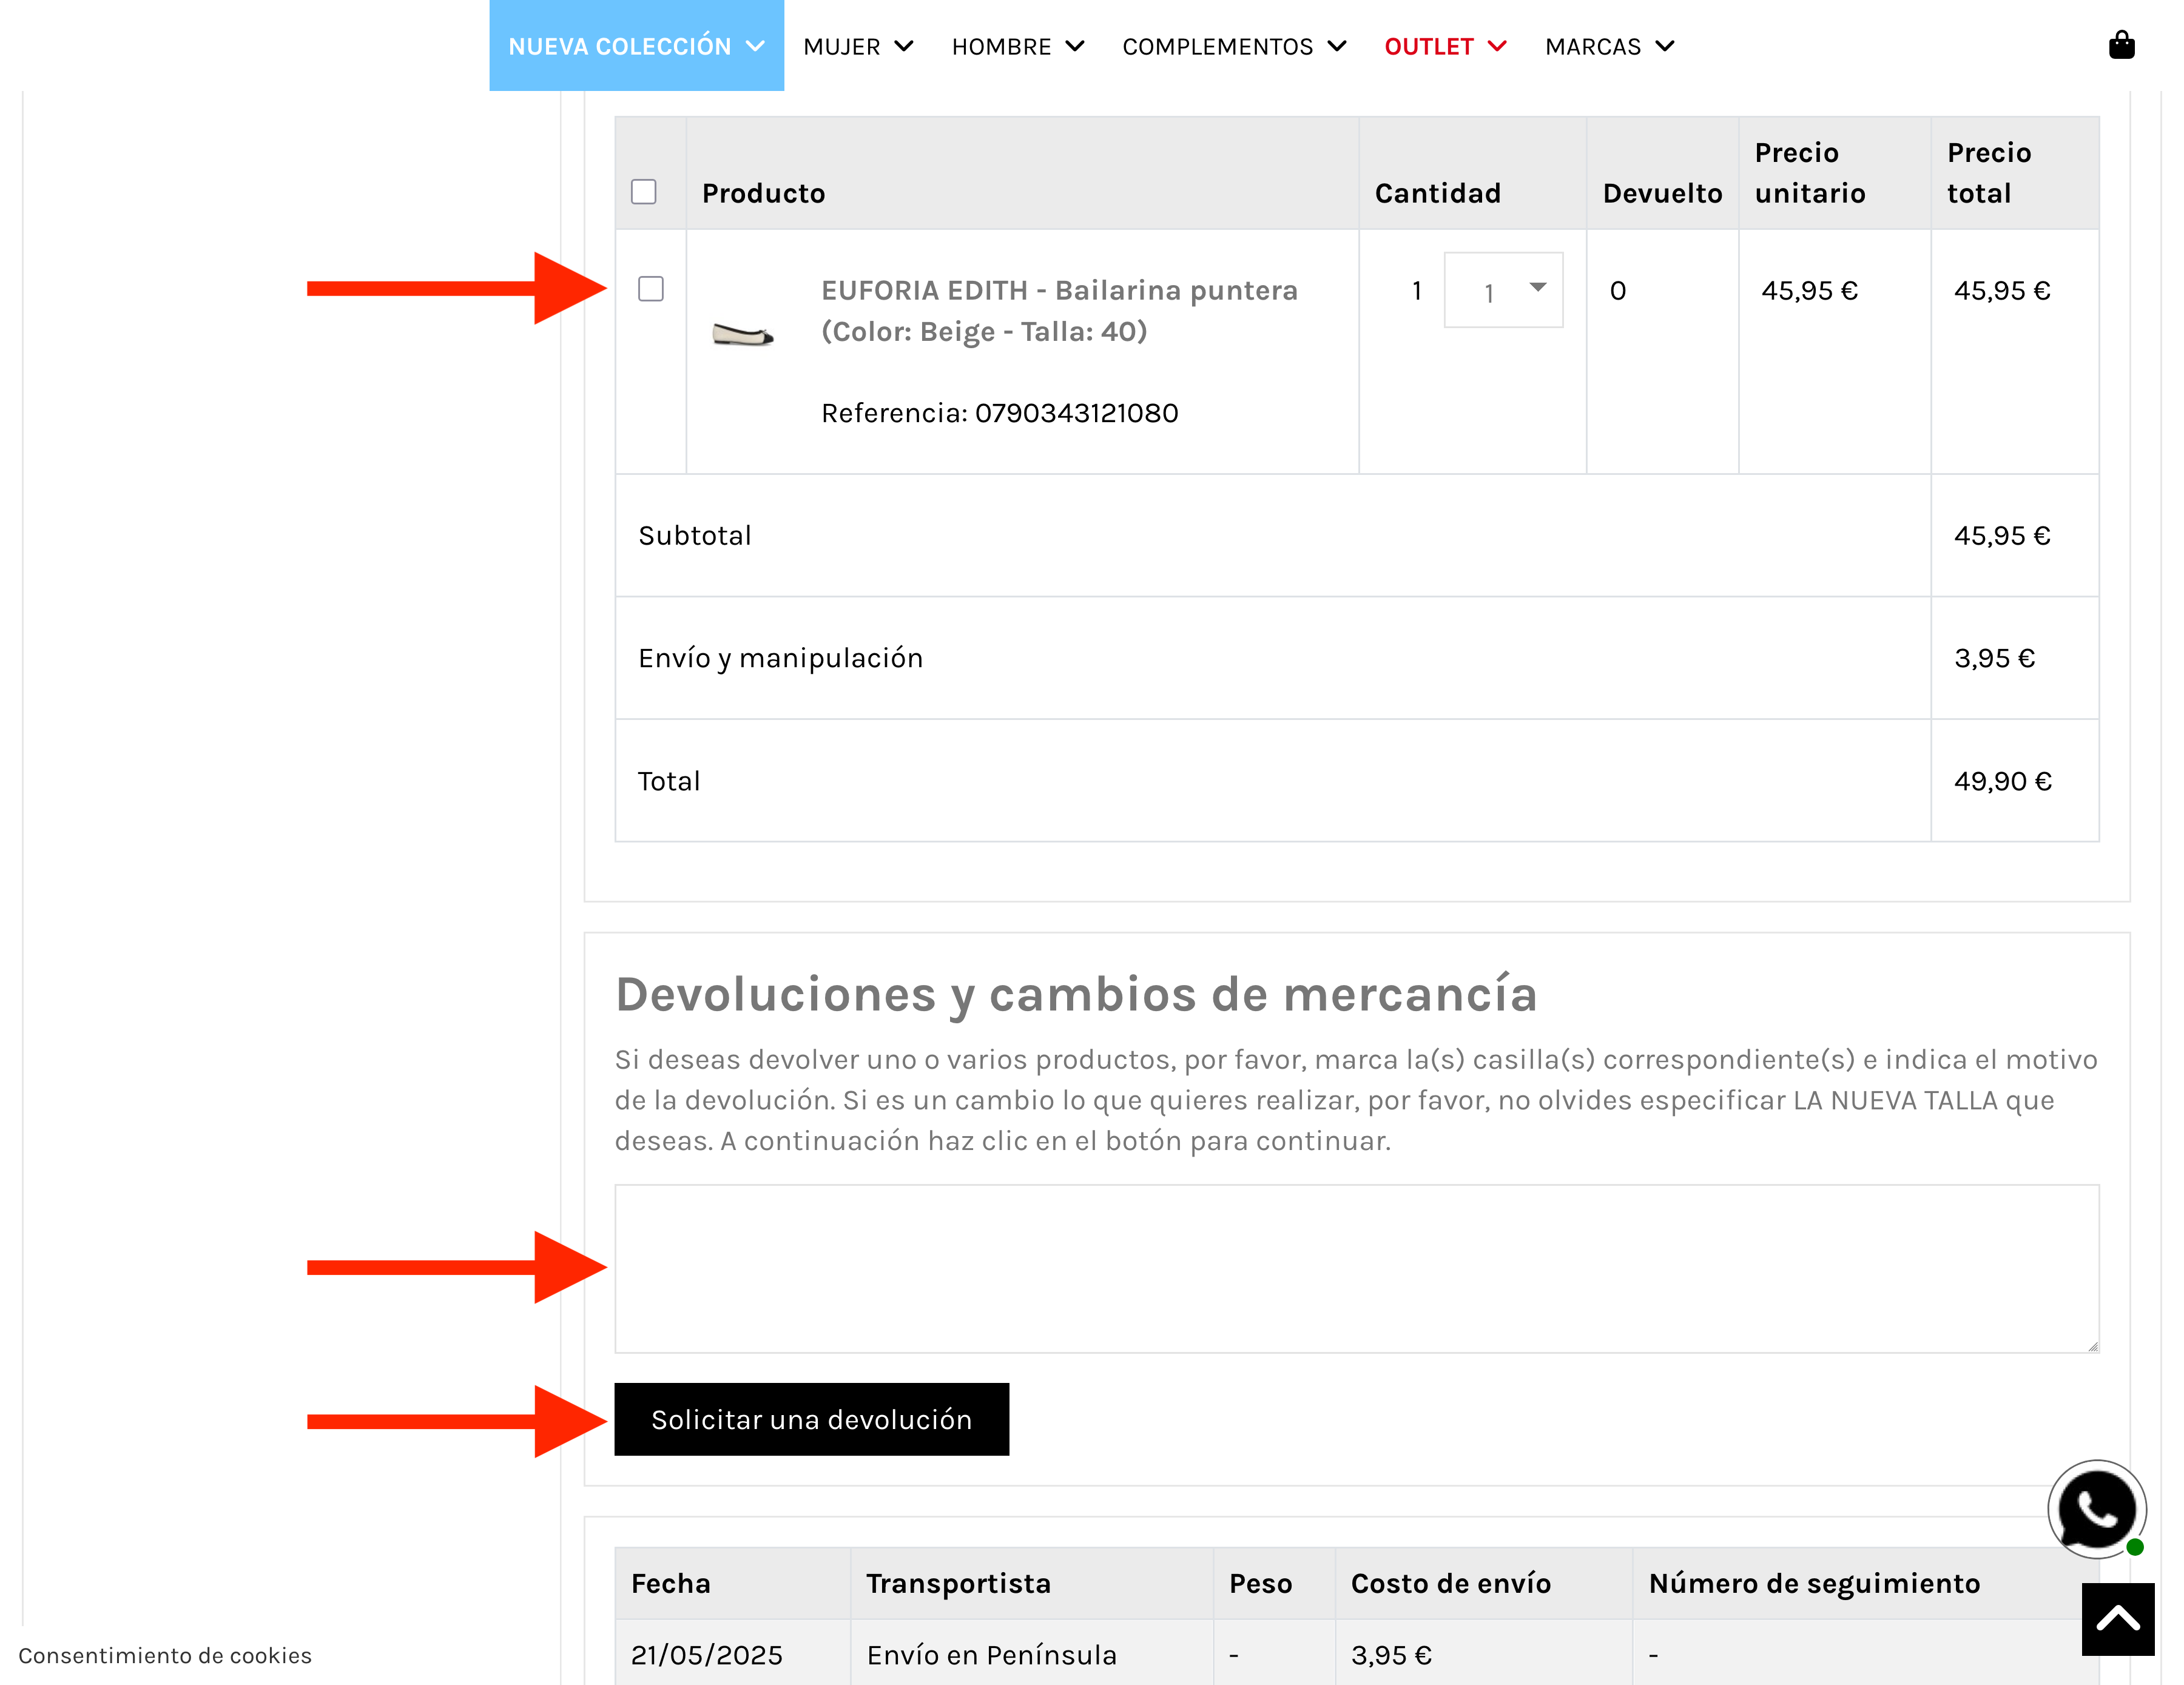
Task: Open the shopping bag cart icon
Action: pos(2121,46)
